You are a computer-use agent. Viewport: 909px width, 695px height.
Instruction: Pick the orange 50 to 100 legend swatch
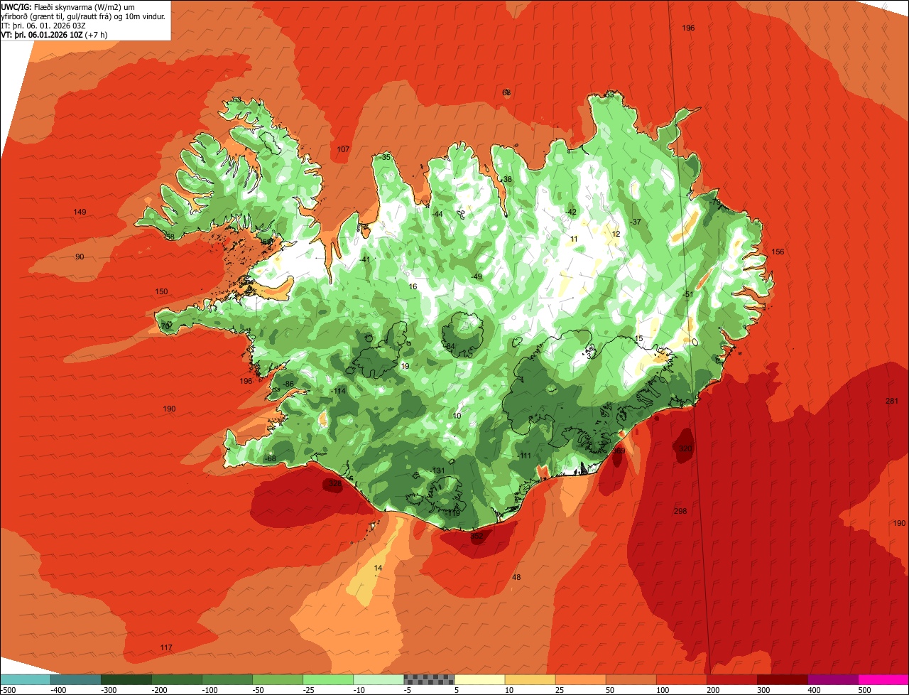pyautogui.click(x=631, y=679)
